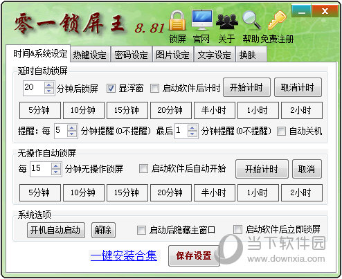Increase the 分钟后锁屏 value with up arrow
Viewport: 342px width, 279px height.
(49, 85)
